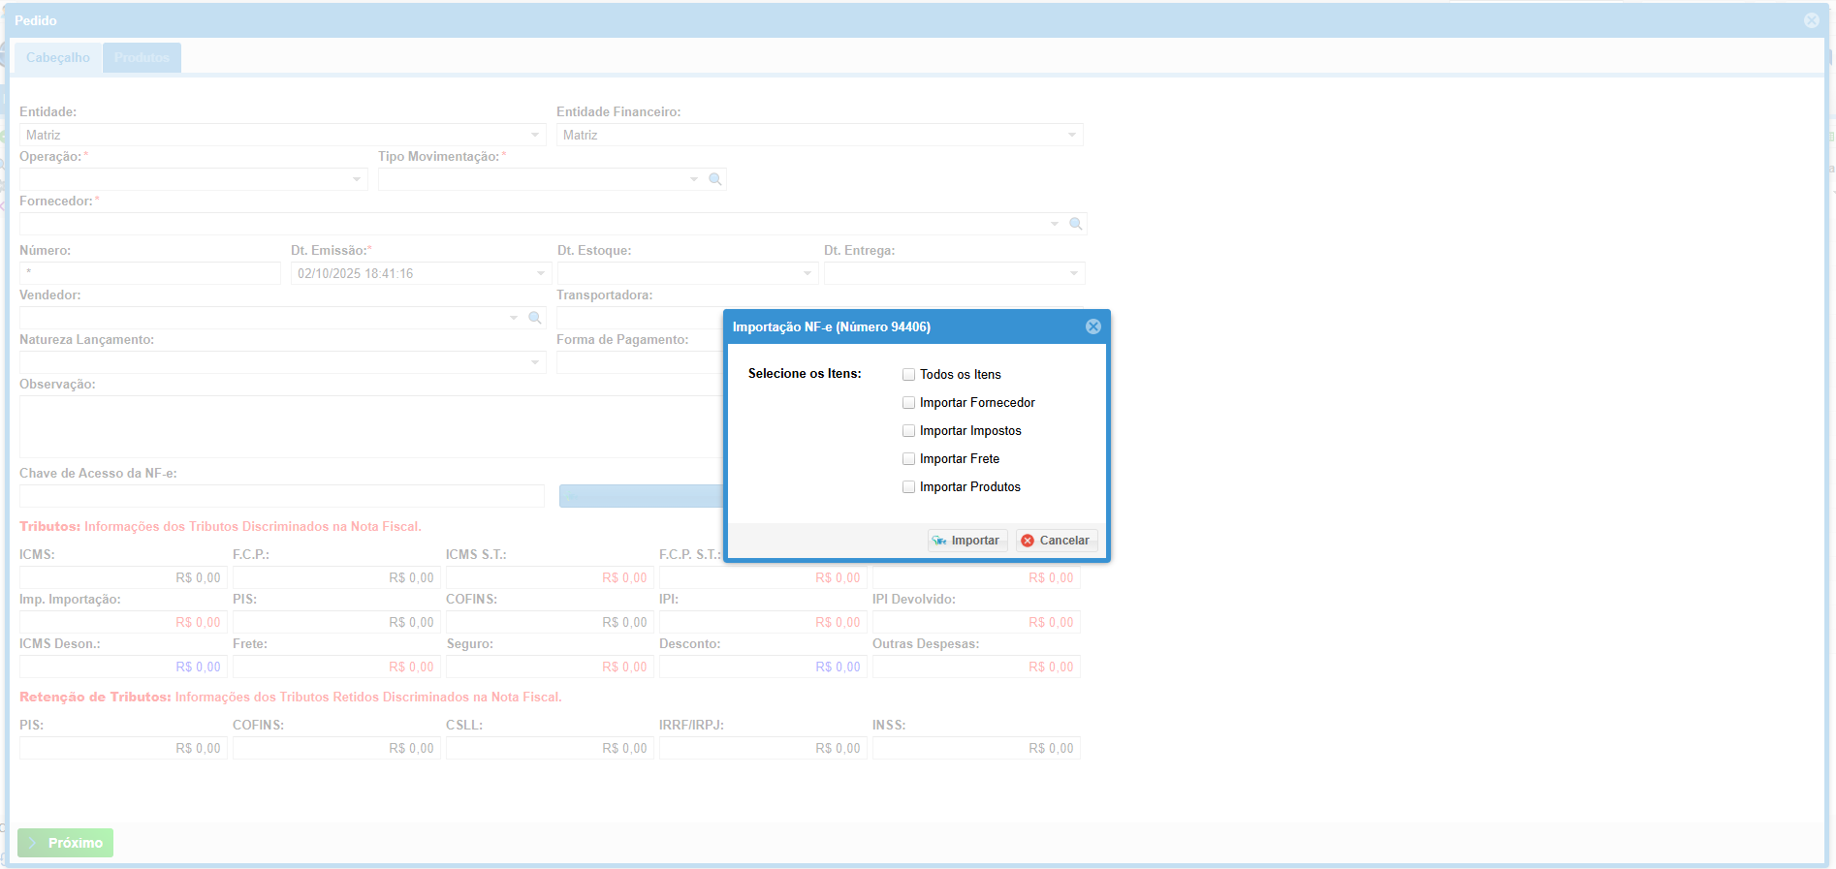Check the Todos os Itens checkbox
The image size is (1836, 869).
pos(908,375)
